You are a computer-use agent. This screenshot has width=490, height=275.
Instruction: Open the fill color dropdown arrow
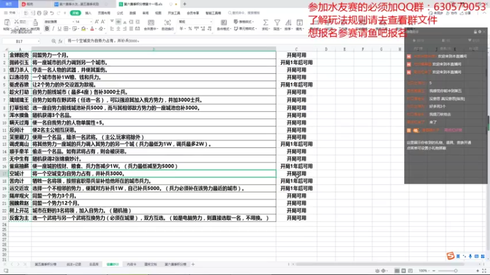[x=86, y=29]
